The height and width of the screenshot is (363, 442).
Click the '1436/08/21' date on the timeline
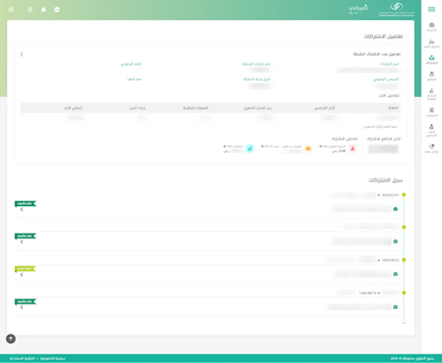390,260
